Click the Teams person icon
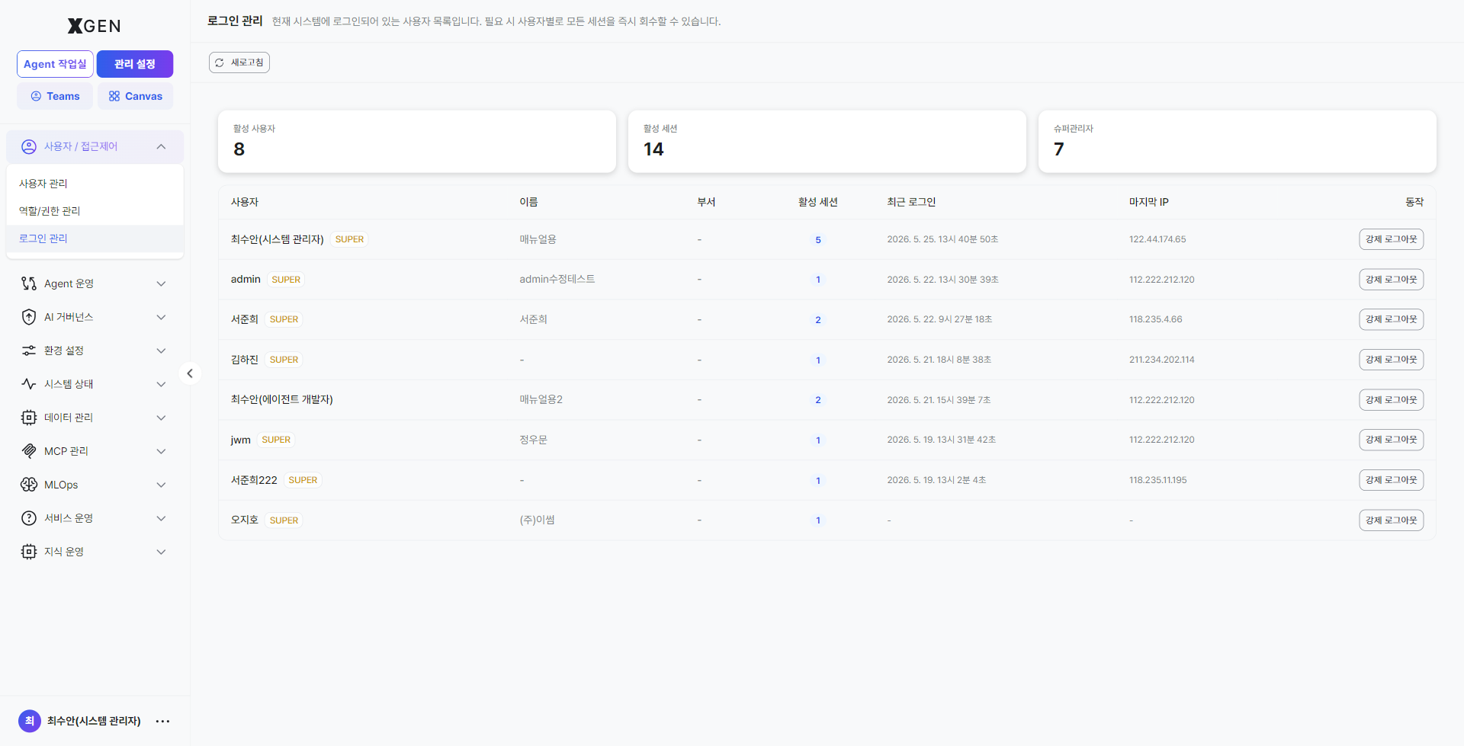The image size is (1464, 746). click(x=36, y=96)
